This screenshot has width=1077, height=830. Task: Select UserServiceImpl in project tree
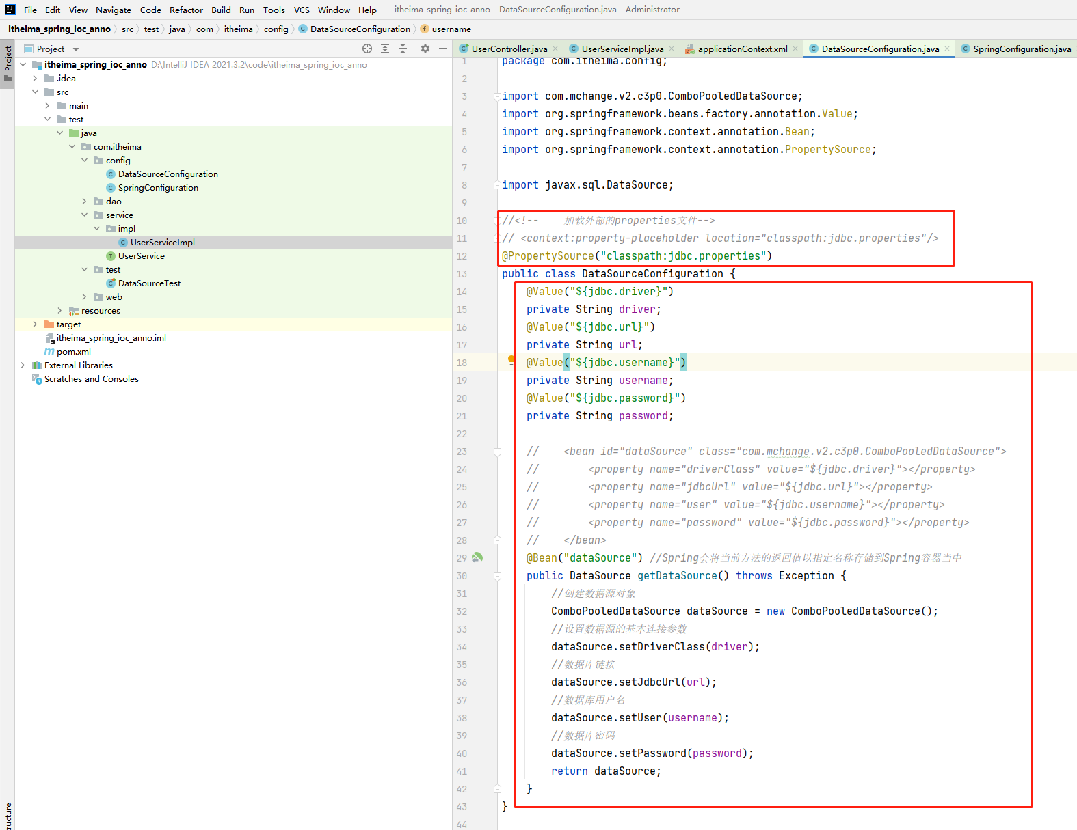pyautogui.click(x=157, y=243)
